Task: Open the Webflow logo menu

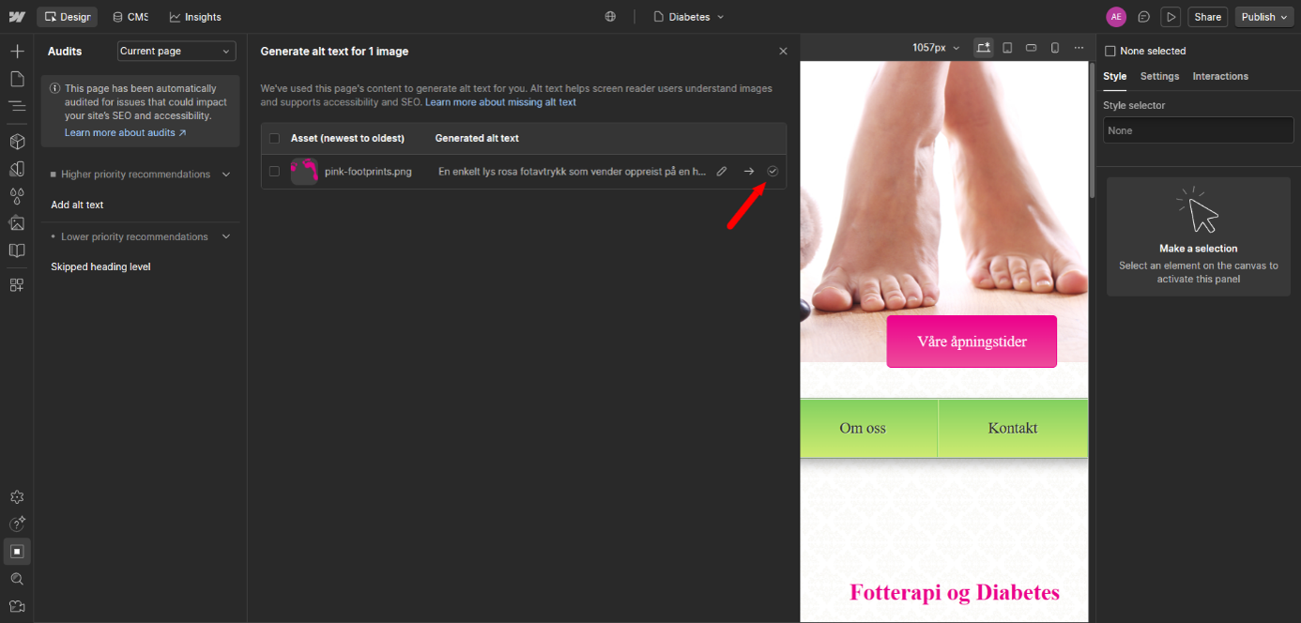Action: pos(17,17)
